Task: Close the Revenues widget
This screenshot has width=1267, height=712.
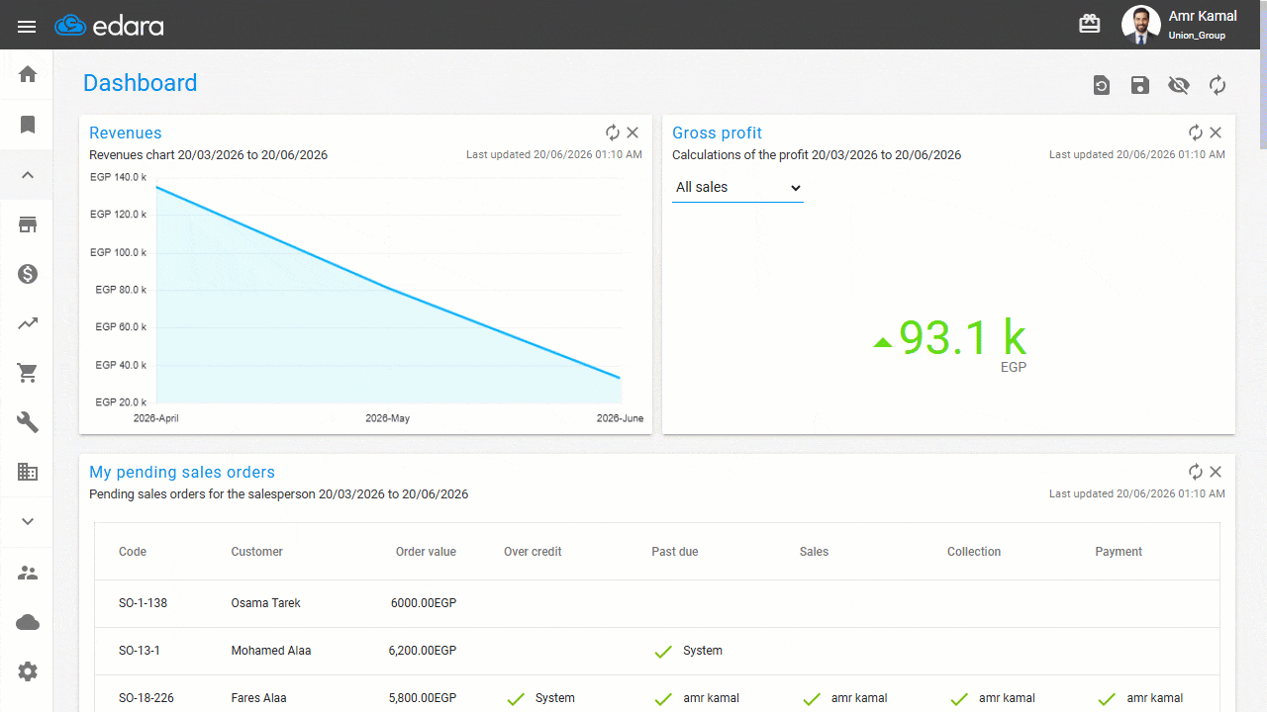Action: 633,133
